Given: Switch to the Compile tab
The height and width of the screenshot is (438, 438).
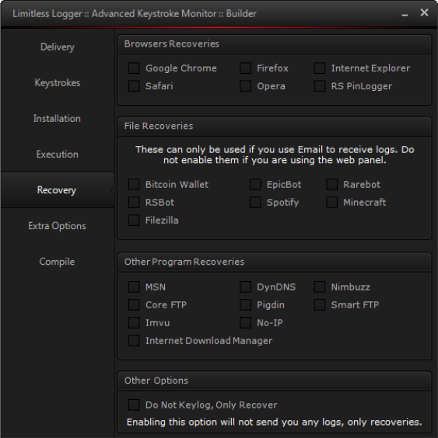Looking at the screenshot, I should [x=57, y=262].
